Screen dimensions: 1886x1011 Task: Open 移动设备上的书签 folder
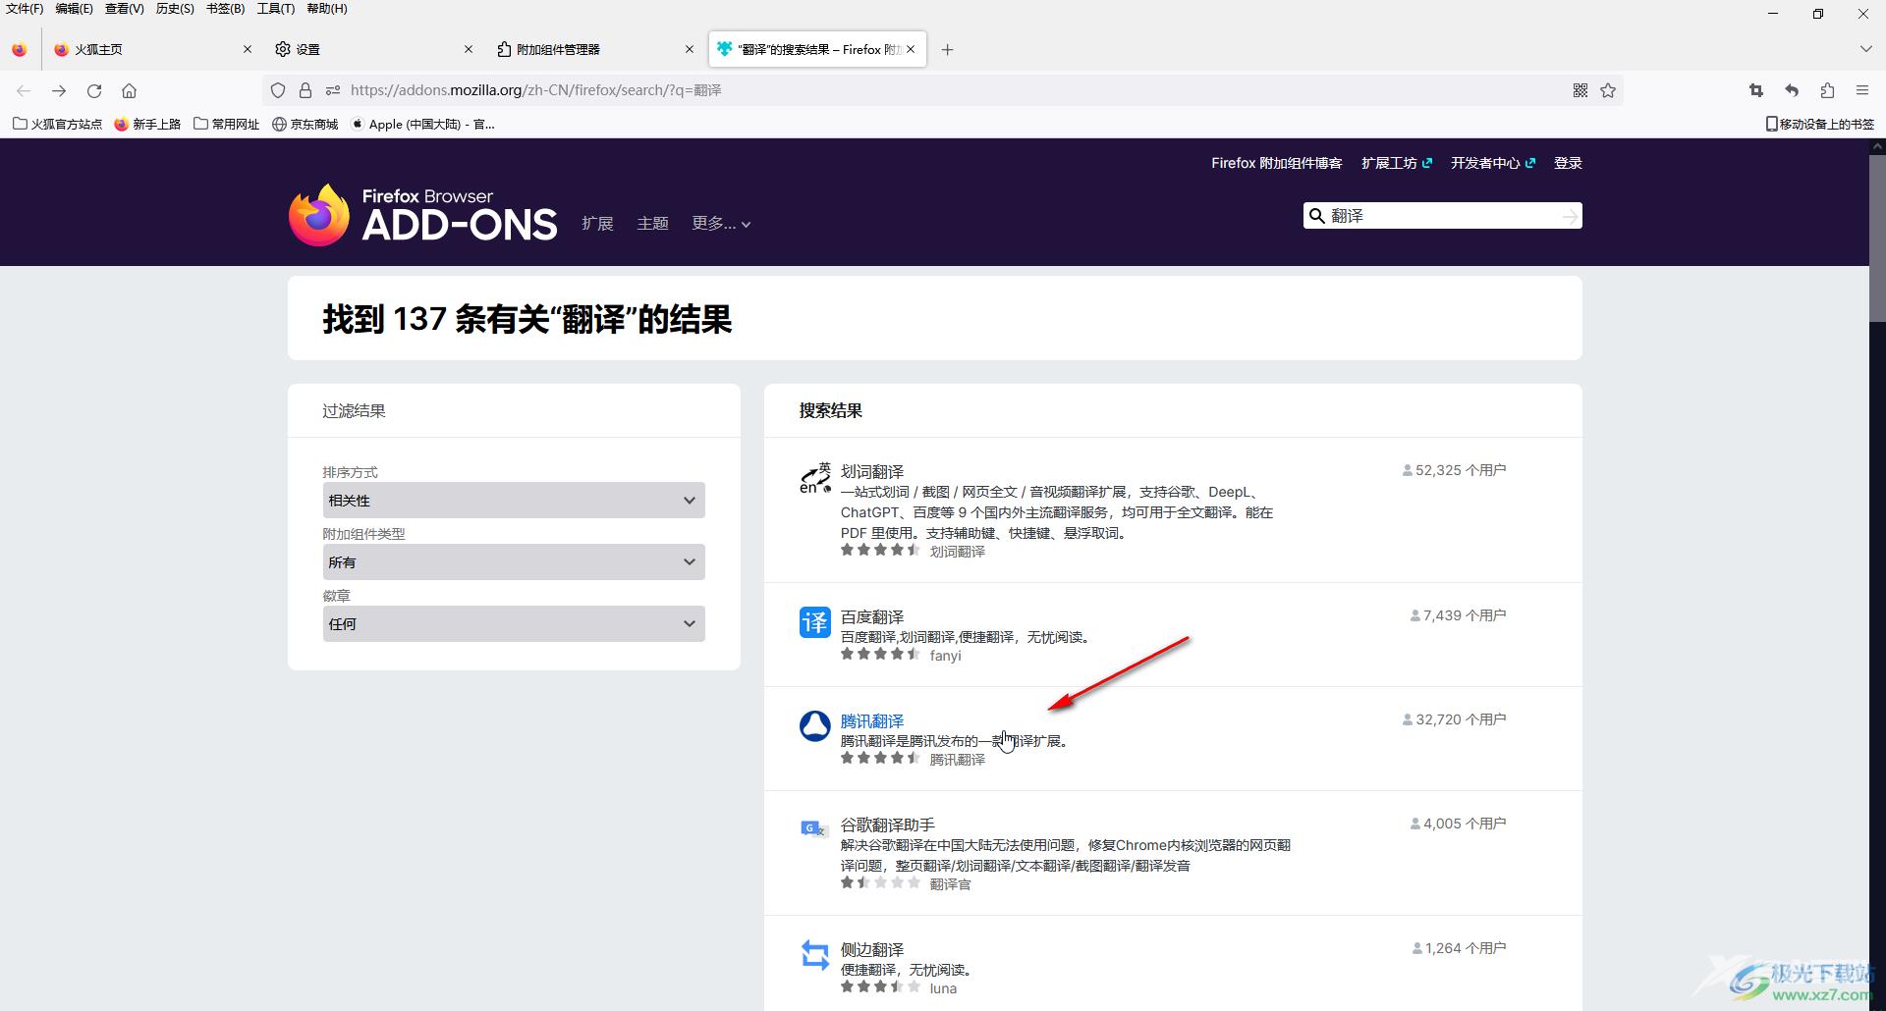pos(1820,124)
